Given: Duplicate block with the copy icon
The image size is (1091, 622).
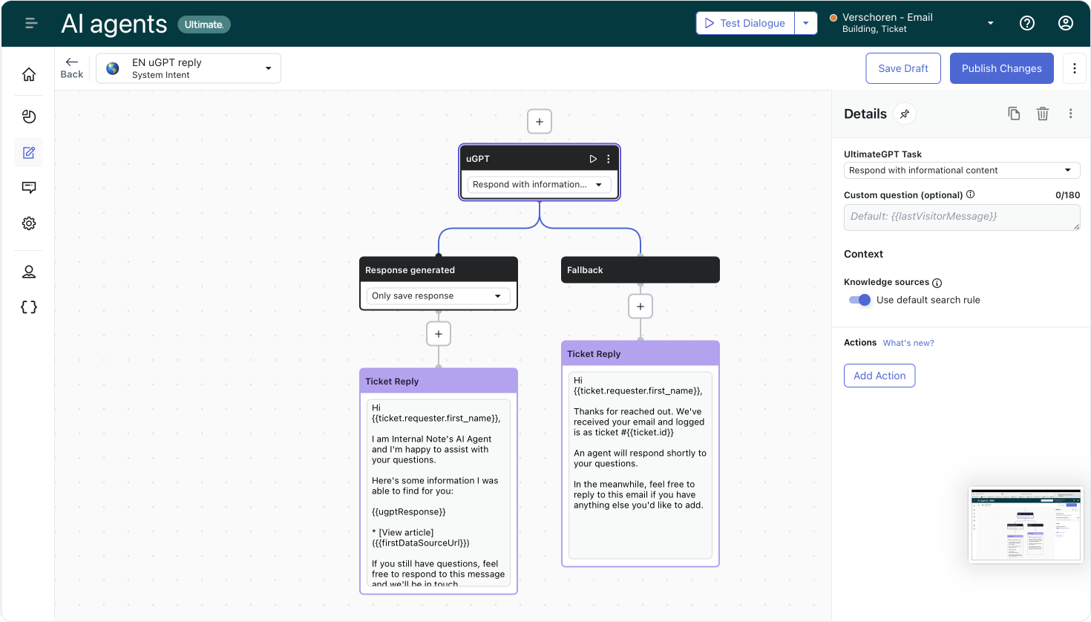Looking at the screenshot, I should coord(1014,114).
